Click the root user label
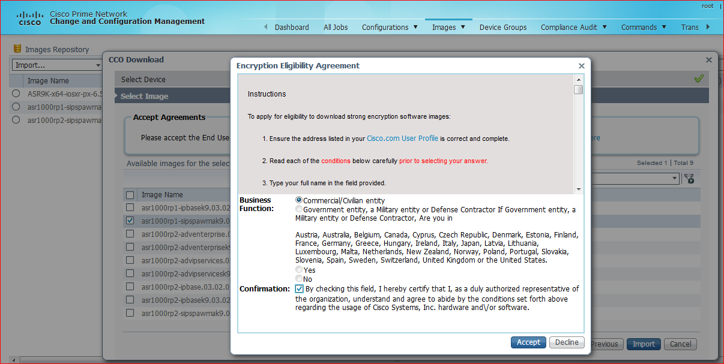724x364 pixels. click(x=707, y=6)
